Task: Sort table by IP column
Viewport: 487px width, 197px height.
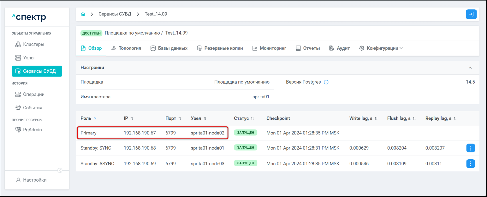Action: [x=132, y=118]
